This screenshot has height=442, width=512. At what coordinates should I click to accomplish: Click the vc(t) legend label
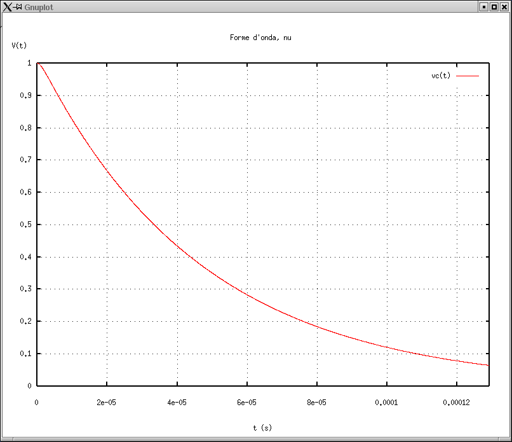click(441, 76)
